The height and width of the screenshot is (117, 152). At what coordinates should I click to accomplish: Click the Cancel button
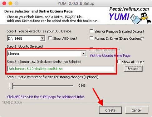coord(137,110)
